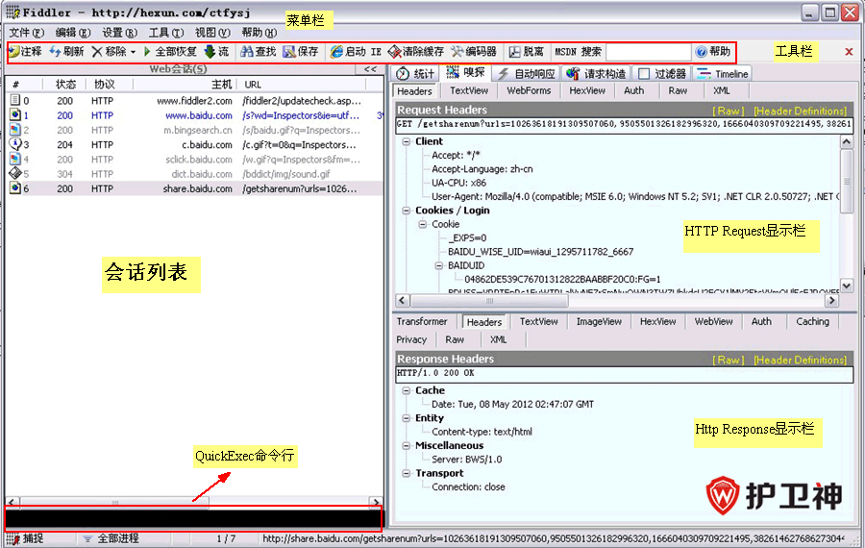The width and height of the screenshot is (865, 548).
Task: Click the 保存 (save) toolbar icon
Action: point(289,51)
